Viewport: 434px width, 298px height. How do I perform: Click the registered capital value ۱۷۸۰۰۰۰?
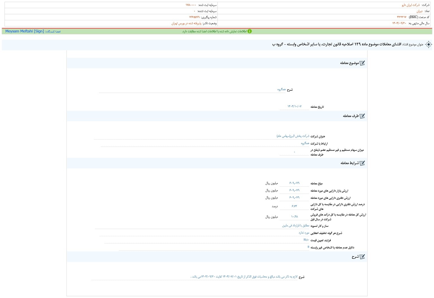click(x=191, y=5)
